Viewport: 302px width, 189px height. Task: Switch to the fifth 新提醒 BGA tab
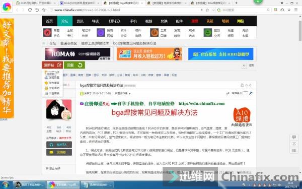(210, 3)
